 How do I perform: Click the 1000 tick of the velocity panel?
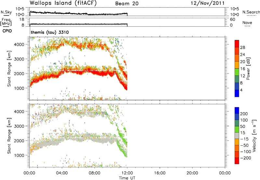point(19,155)
